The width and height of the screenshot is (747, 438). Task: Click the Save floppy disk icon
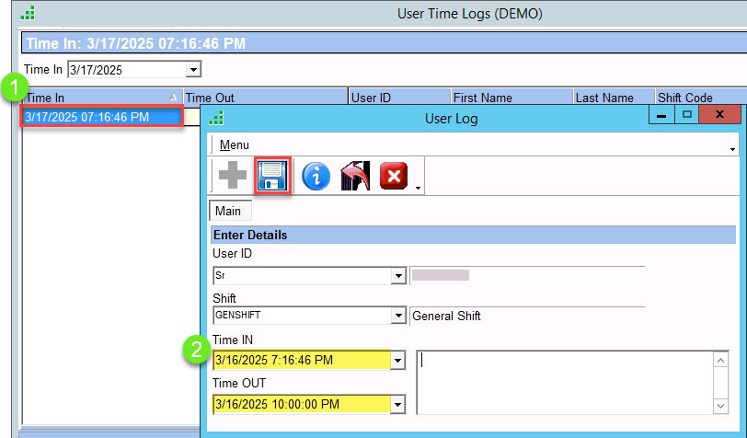tap(273, 176)
